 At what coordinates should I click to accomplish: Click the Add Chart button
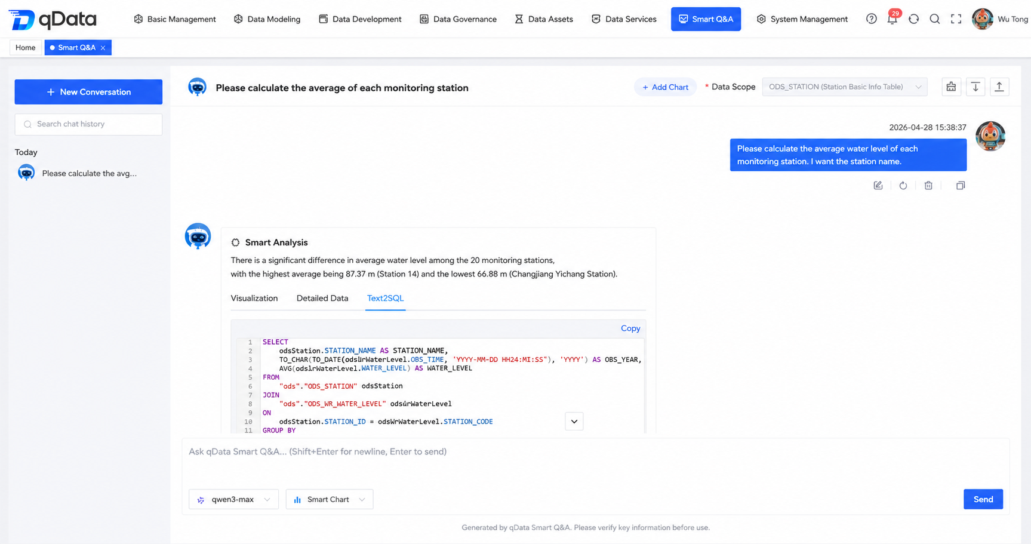pos(665,87)
